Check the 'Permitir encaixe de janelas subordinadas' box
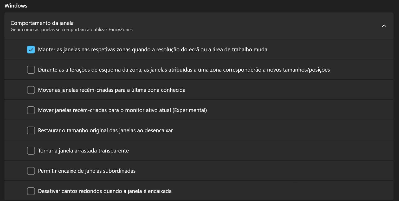The image size is (399, 201). (31, 171)
